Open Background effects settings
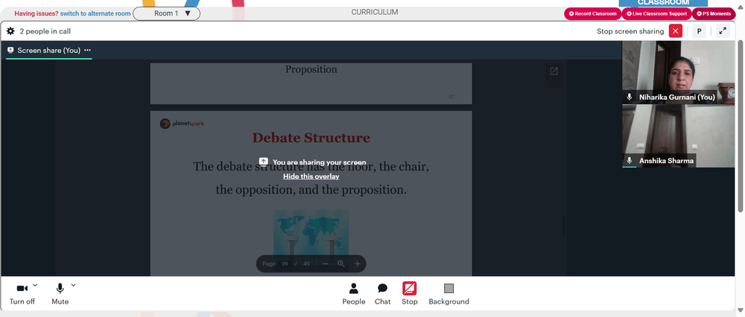 (448, 294)
